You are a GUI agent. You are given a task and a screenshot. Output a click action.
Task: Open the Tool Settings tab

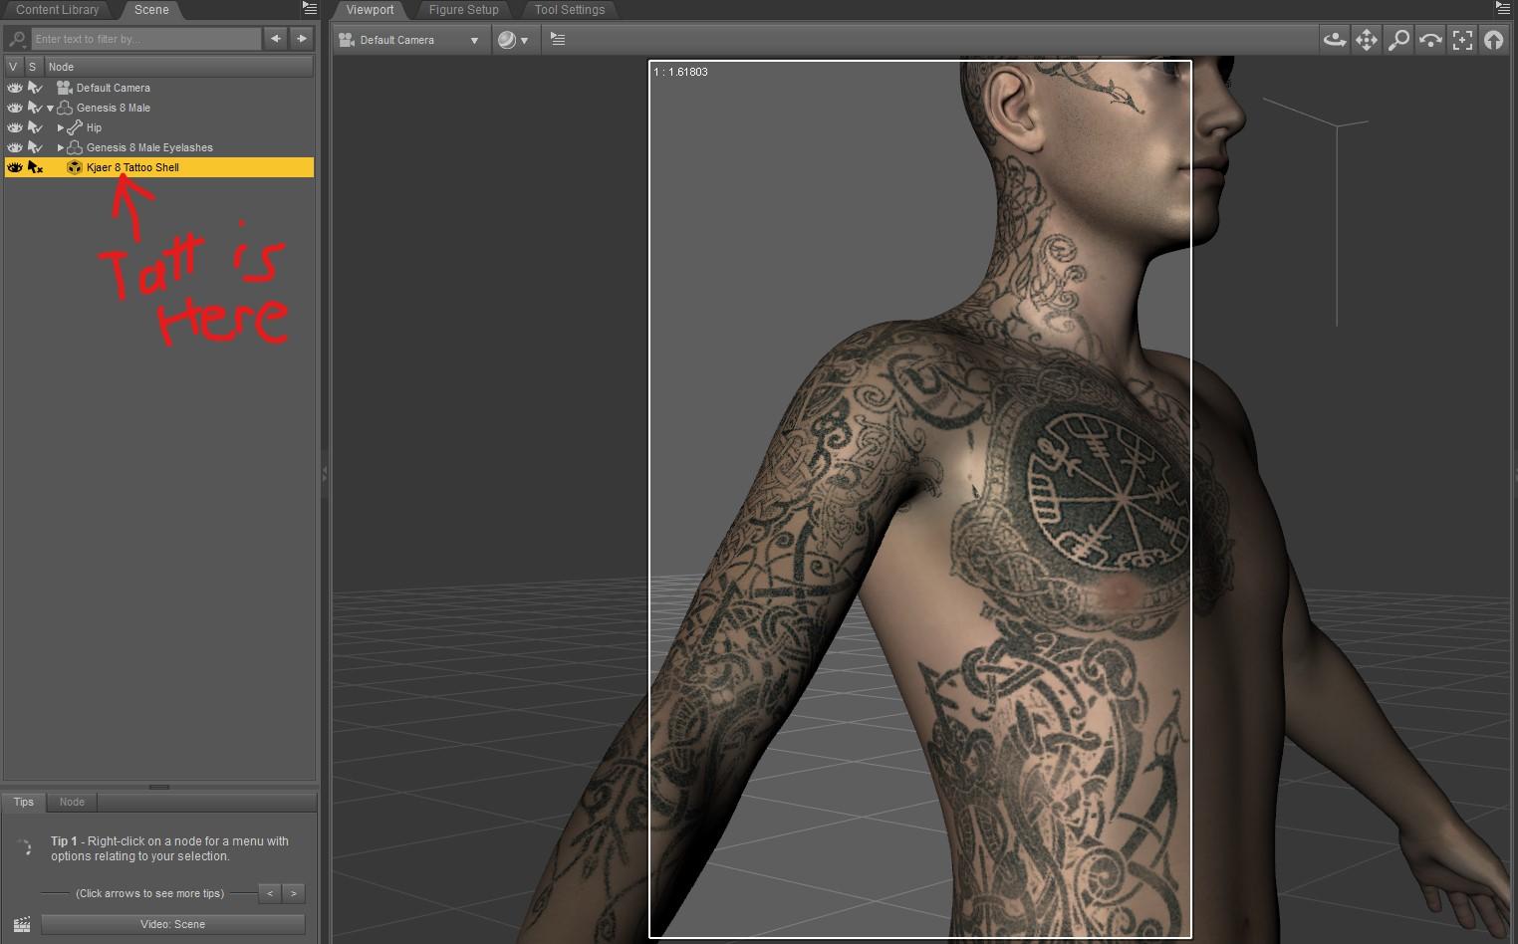570,10
